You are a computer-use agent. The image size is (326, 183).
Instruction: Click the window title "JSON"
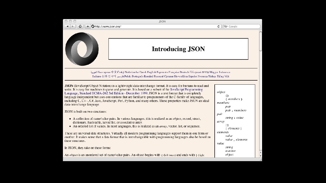click(162, 21)
